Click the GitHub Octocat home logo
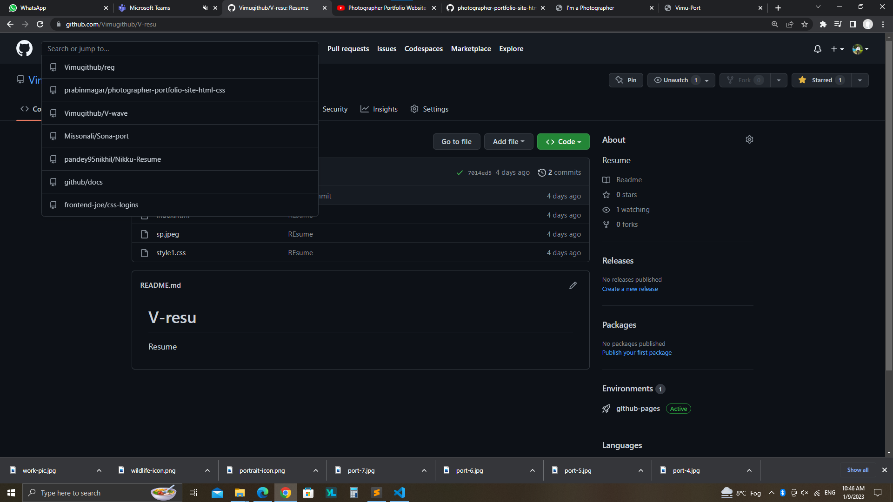 tap(24, 48)
